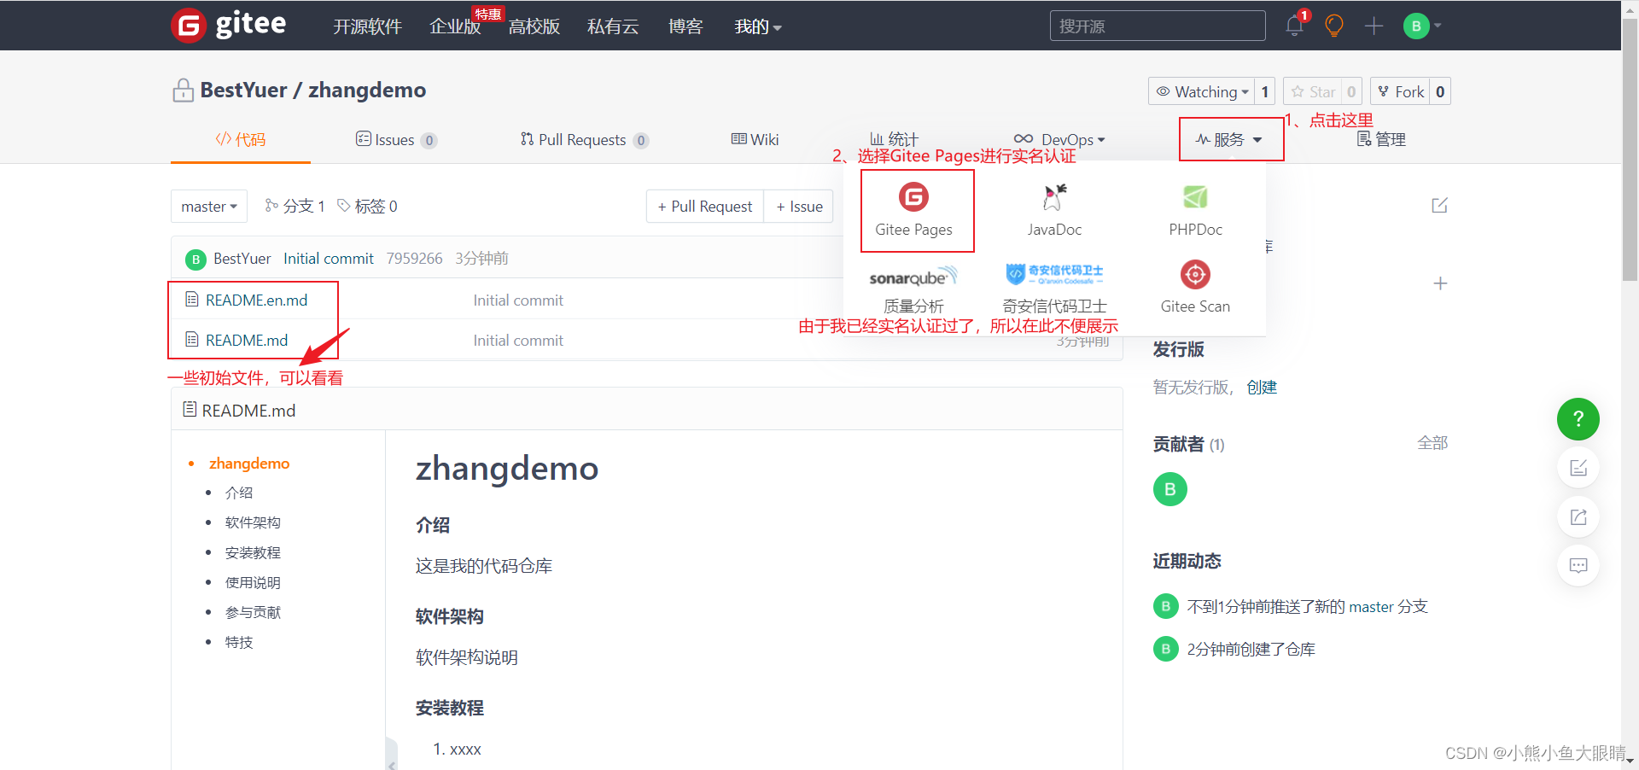Click the BestYuer commit author avatar

click(x=195, y=259)
